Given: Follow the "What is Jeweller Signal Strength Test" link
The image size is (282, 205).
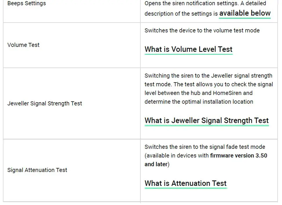Looking at the screenshot, I should pos(207,120).
